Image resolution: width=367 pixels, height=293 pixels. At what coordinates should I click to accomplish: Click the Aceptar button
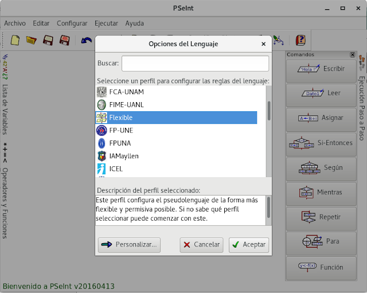(x=249, y=245)
